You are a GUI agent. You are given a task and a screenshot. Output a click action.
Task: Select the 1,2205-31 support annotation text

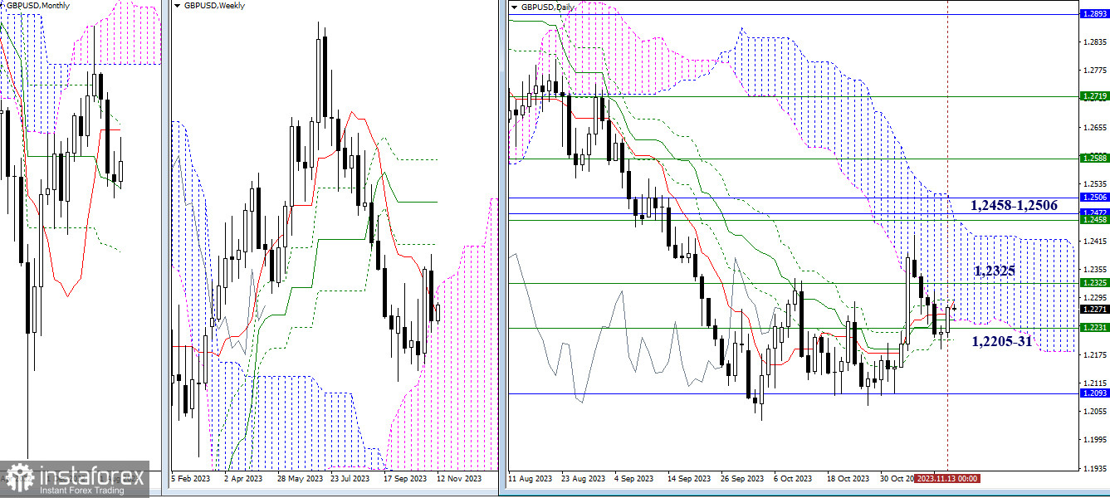tap(1001, 340)
